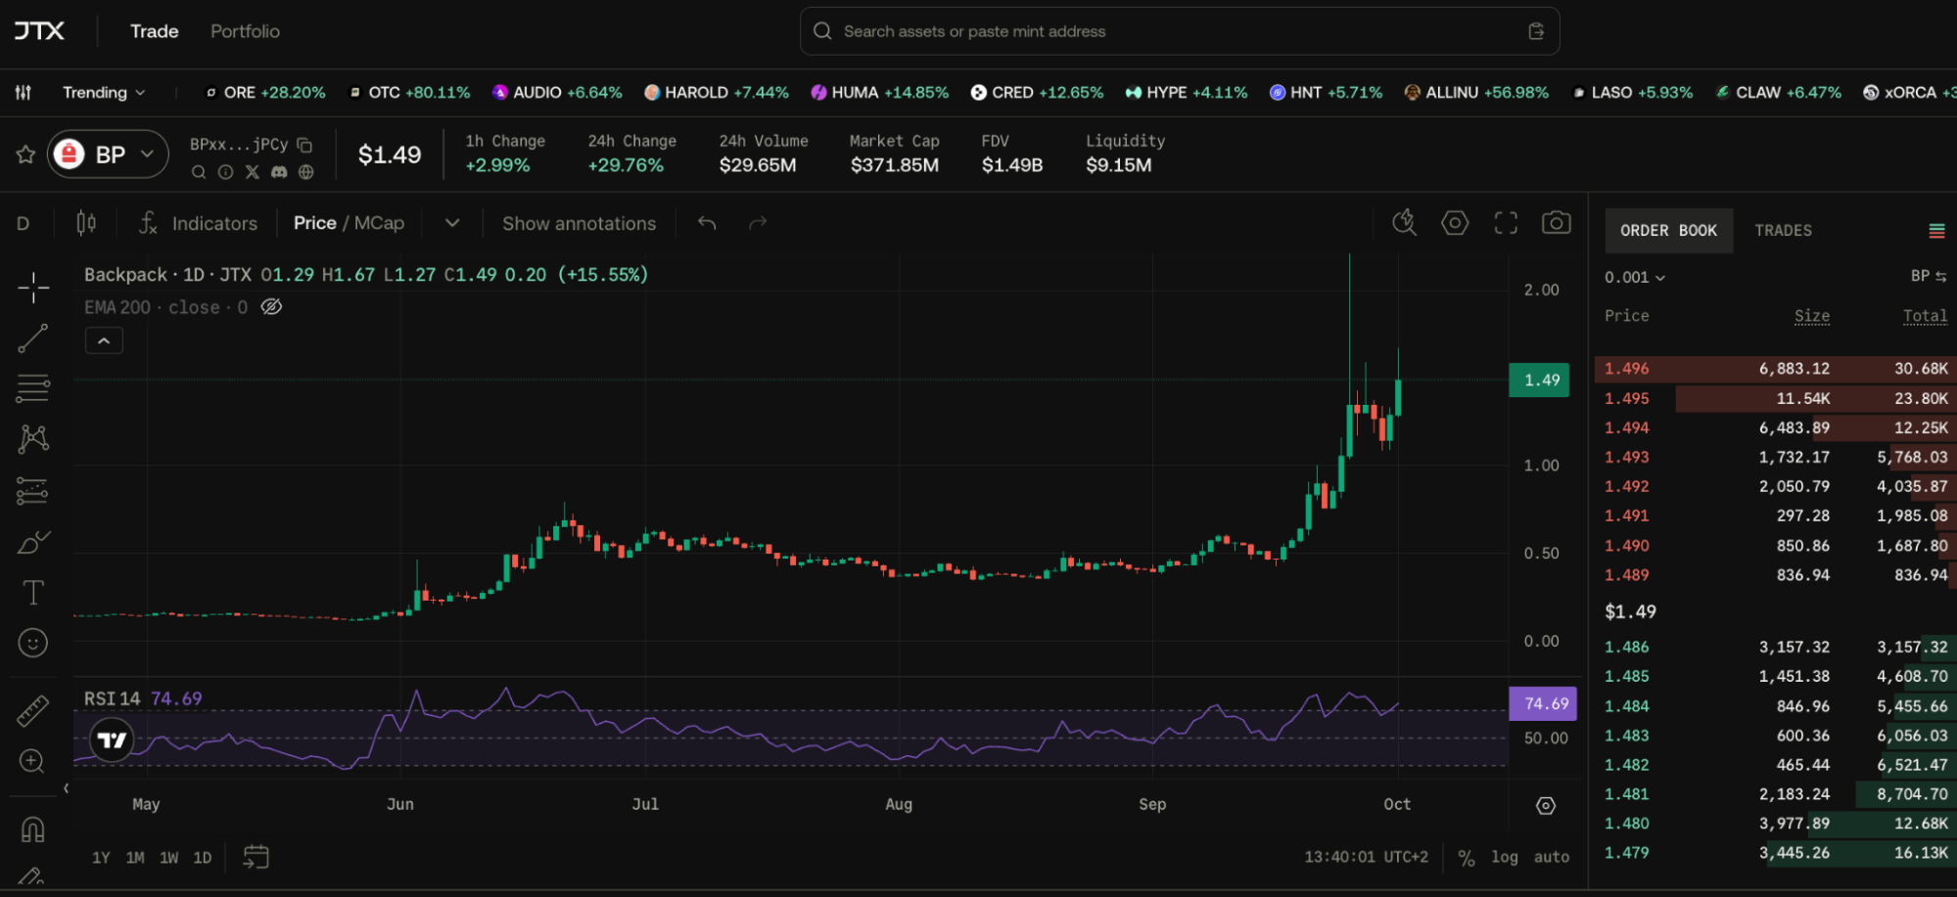Screen dimensions: 1957x897
Task: Select the pattern drawing tool
Action: pos(33,438)
